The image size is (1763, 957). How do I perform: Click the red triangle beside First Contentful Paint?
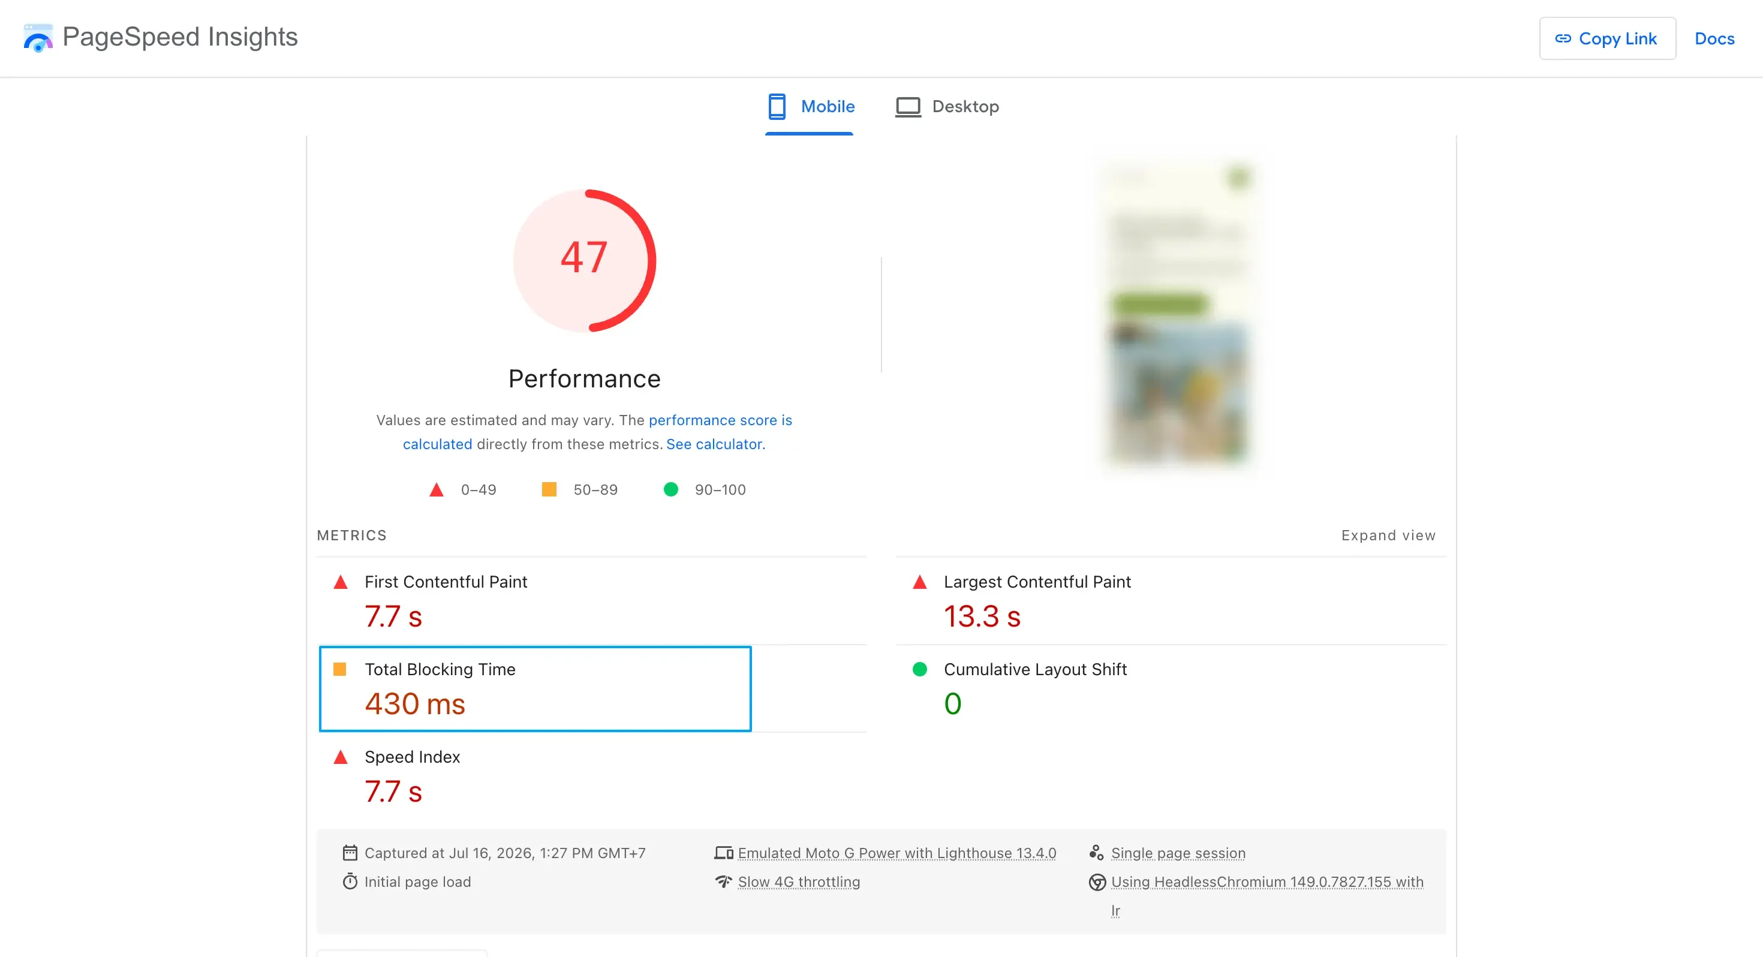click(x=340, y=583)
